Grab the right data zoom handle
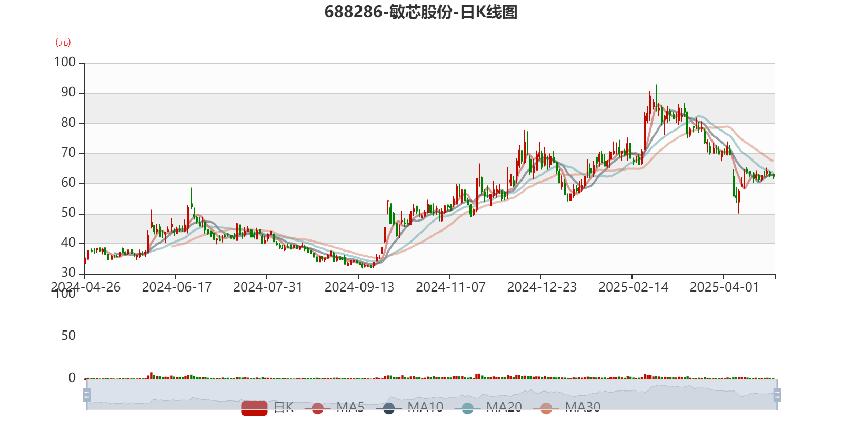Screen dimensions: 842x421 click(x=777, y=395)
